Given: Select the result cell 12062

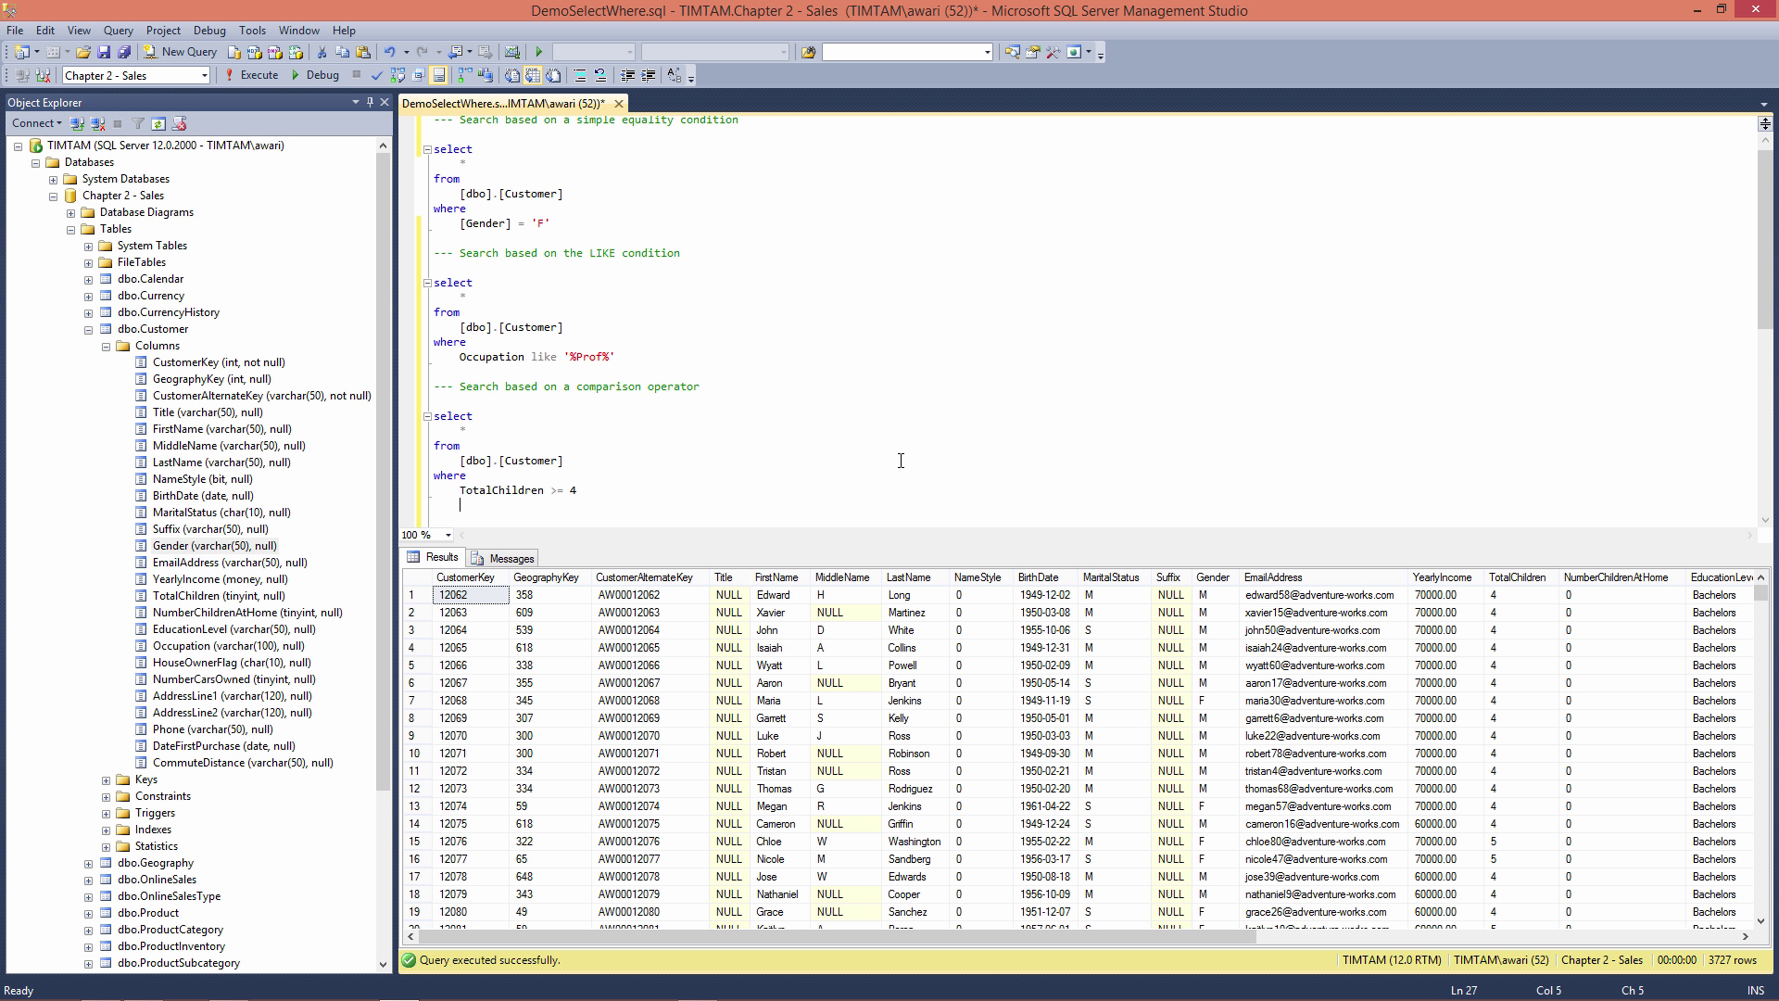Looking at the screenshot, I should pyautogui.click(x=471, y=595).
